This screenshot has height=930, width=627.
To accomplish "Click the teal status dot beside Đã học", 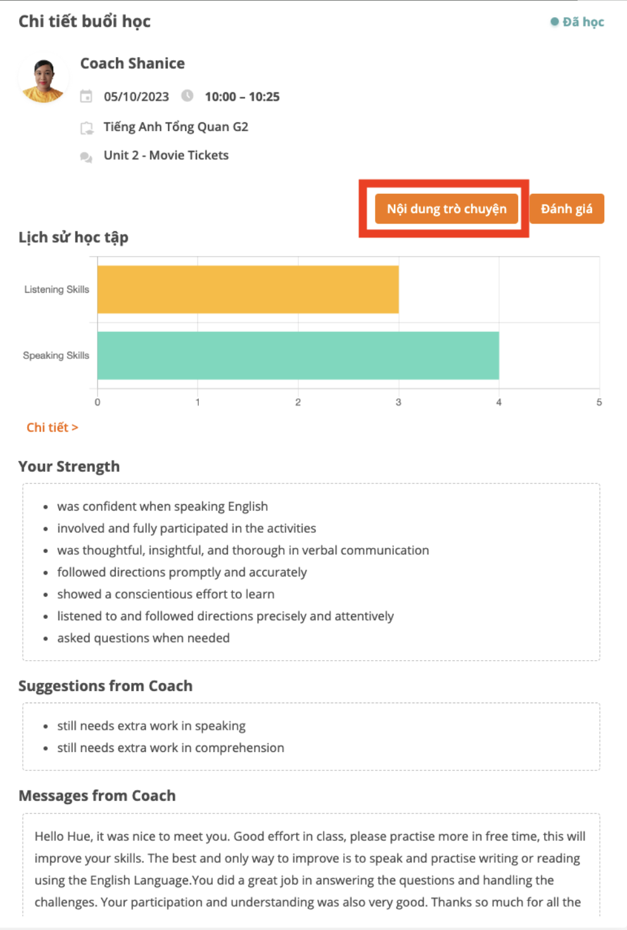I will 555,22.
